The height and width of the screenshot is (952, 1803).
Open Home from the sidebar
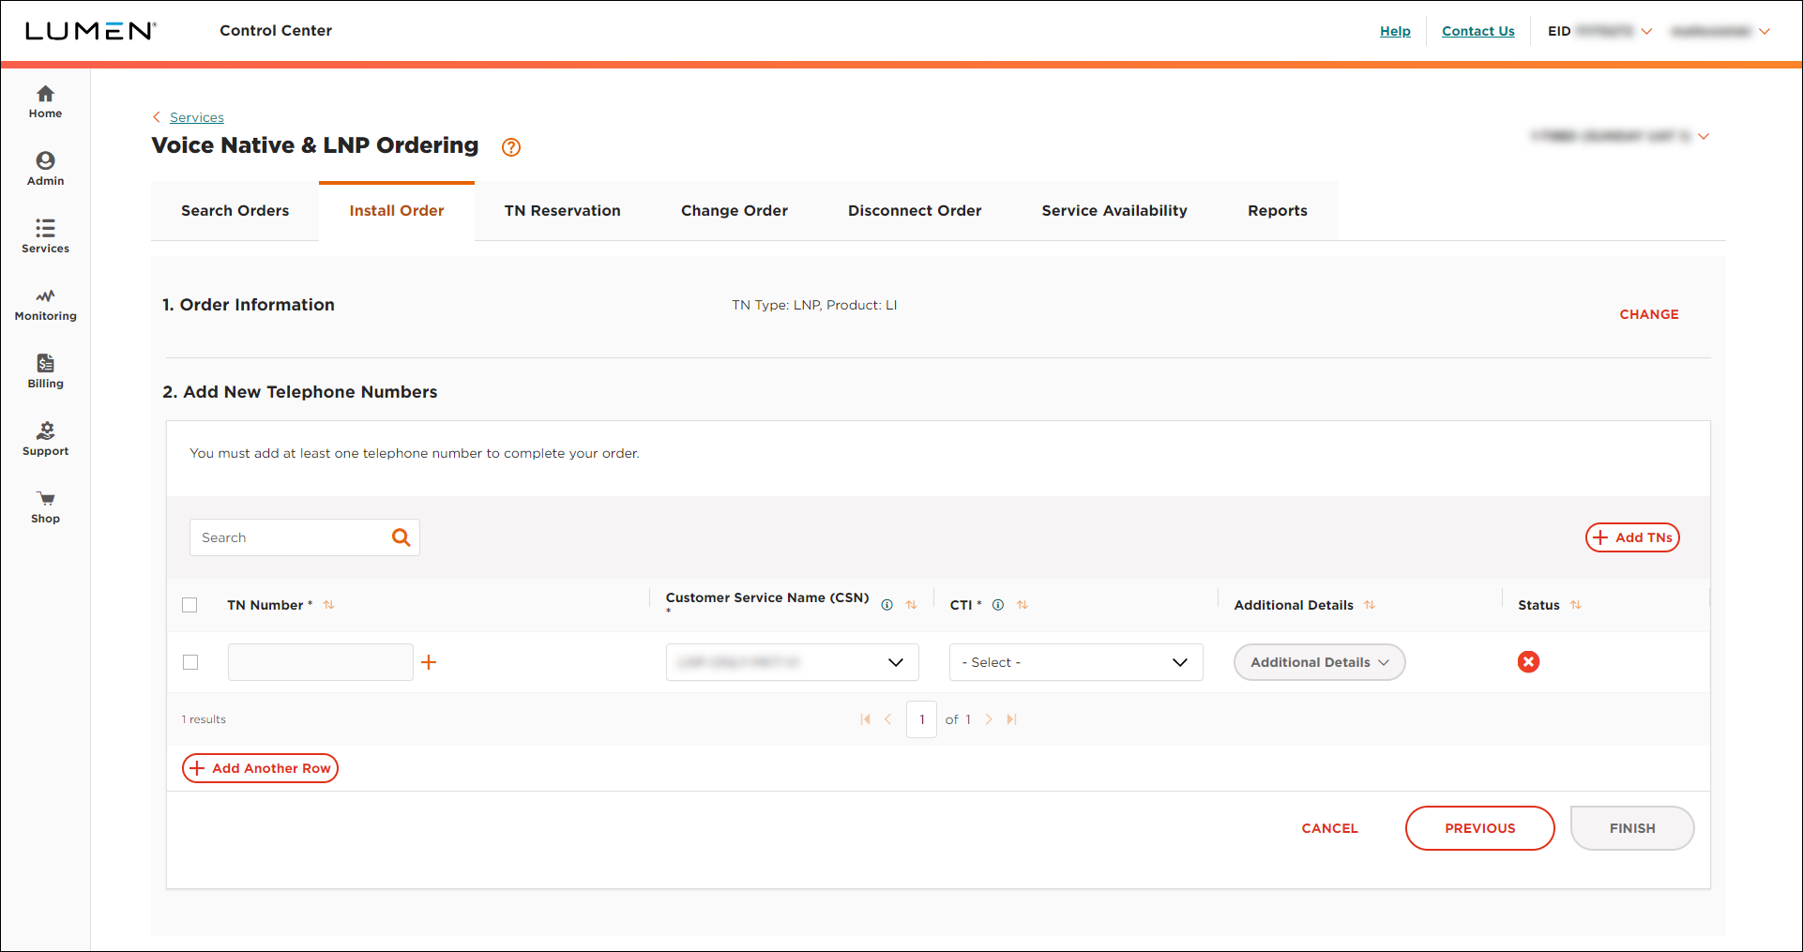(x=45, y=101)
